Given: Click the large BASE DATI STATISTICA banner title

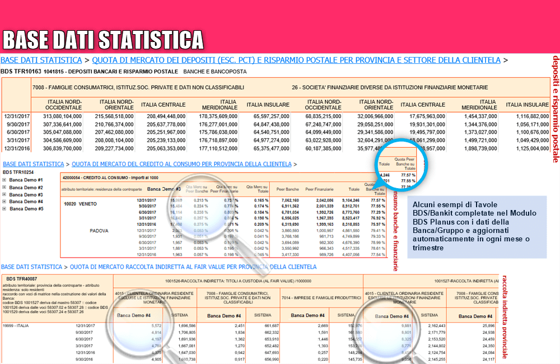Looking at the screenshot, I should 103,40.
